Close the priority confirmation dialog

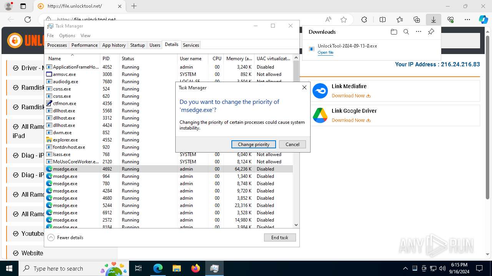point(304,88)
